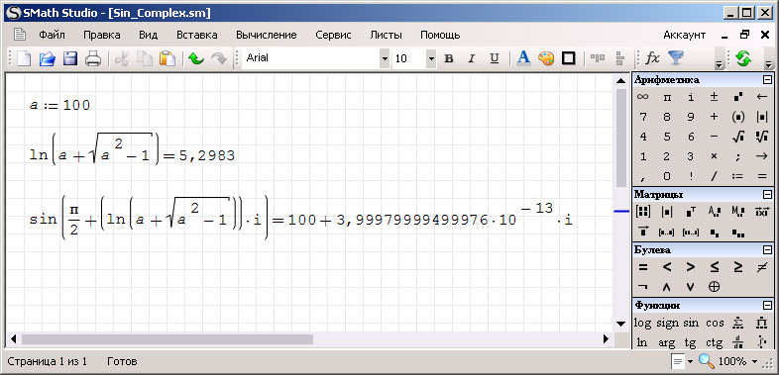Image resolution: width=779 pixels, height=375 pixels.
Task: Select the a := 100 definition
Action: (59, 105)
